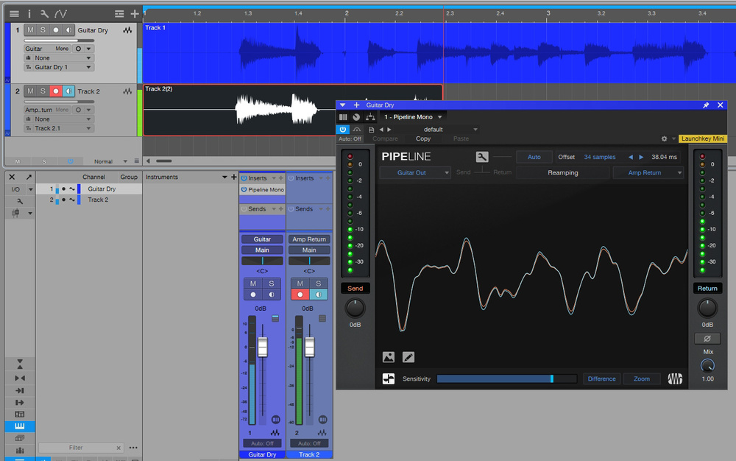
Task: Open the track list icon in arrange toolbar
Action: click(x=14, y=14)
